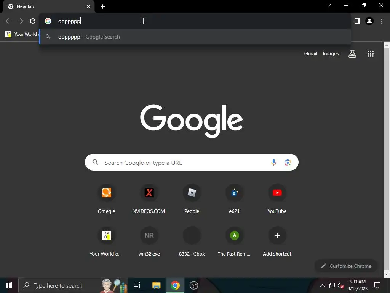
Task: Open the side panel icon
Action: pyautogui.click(x=357, y=21)
